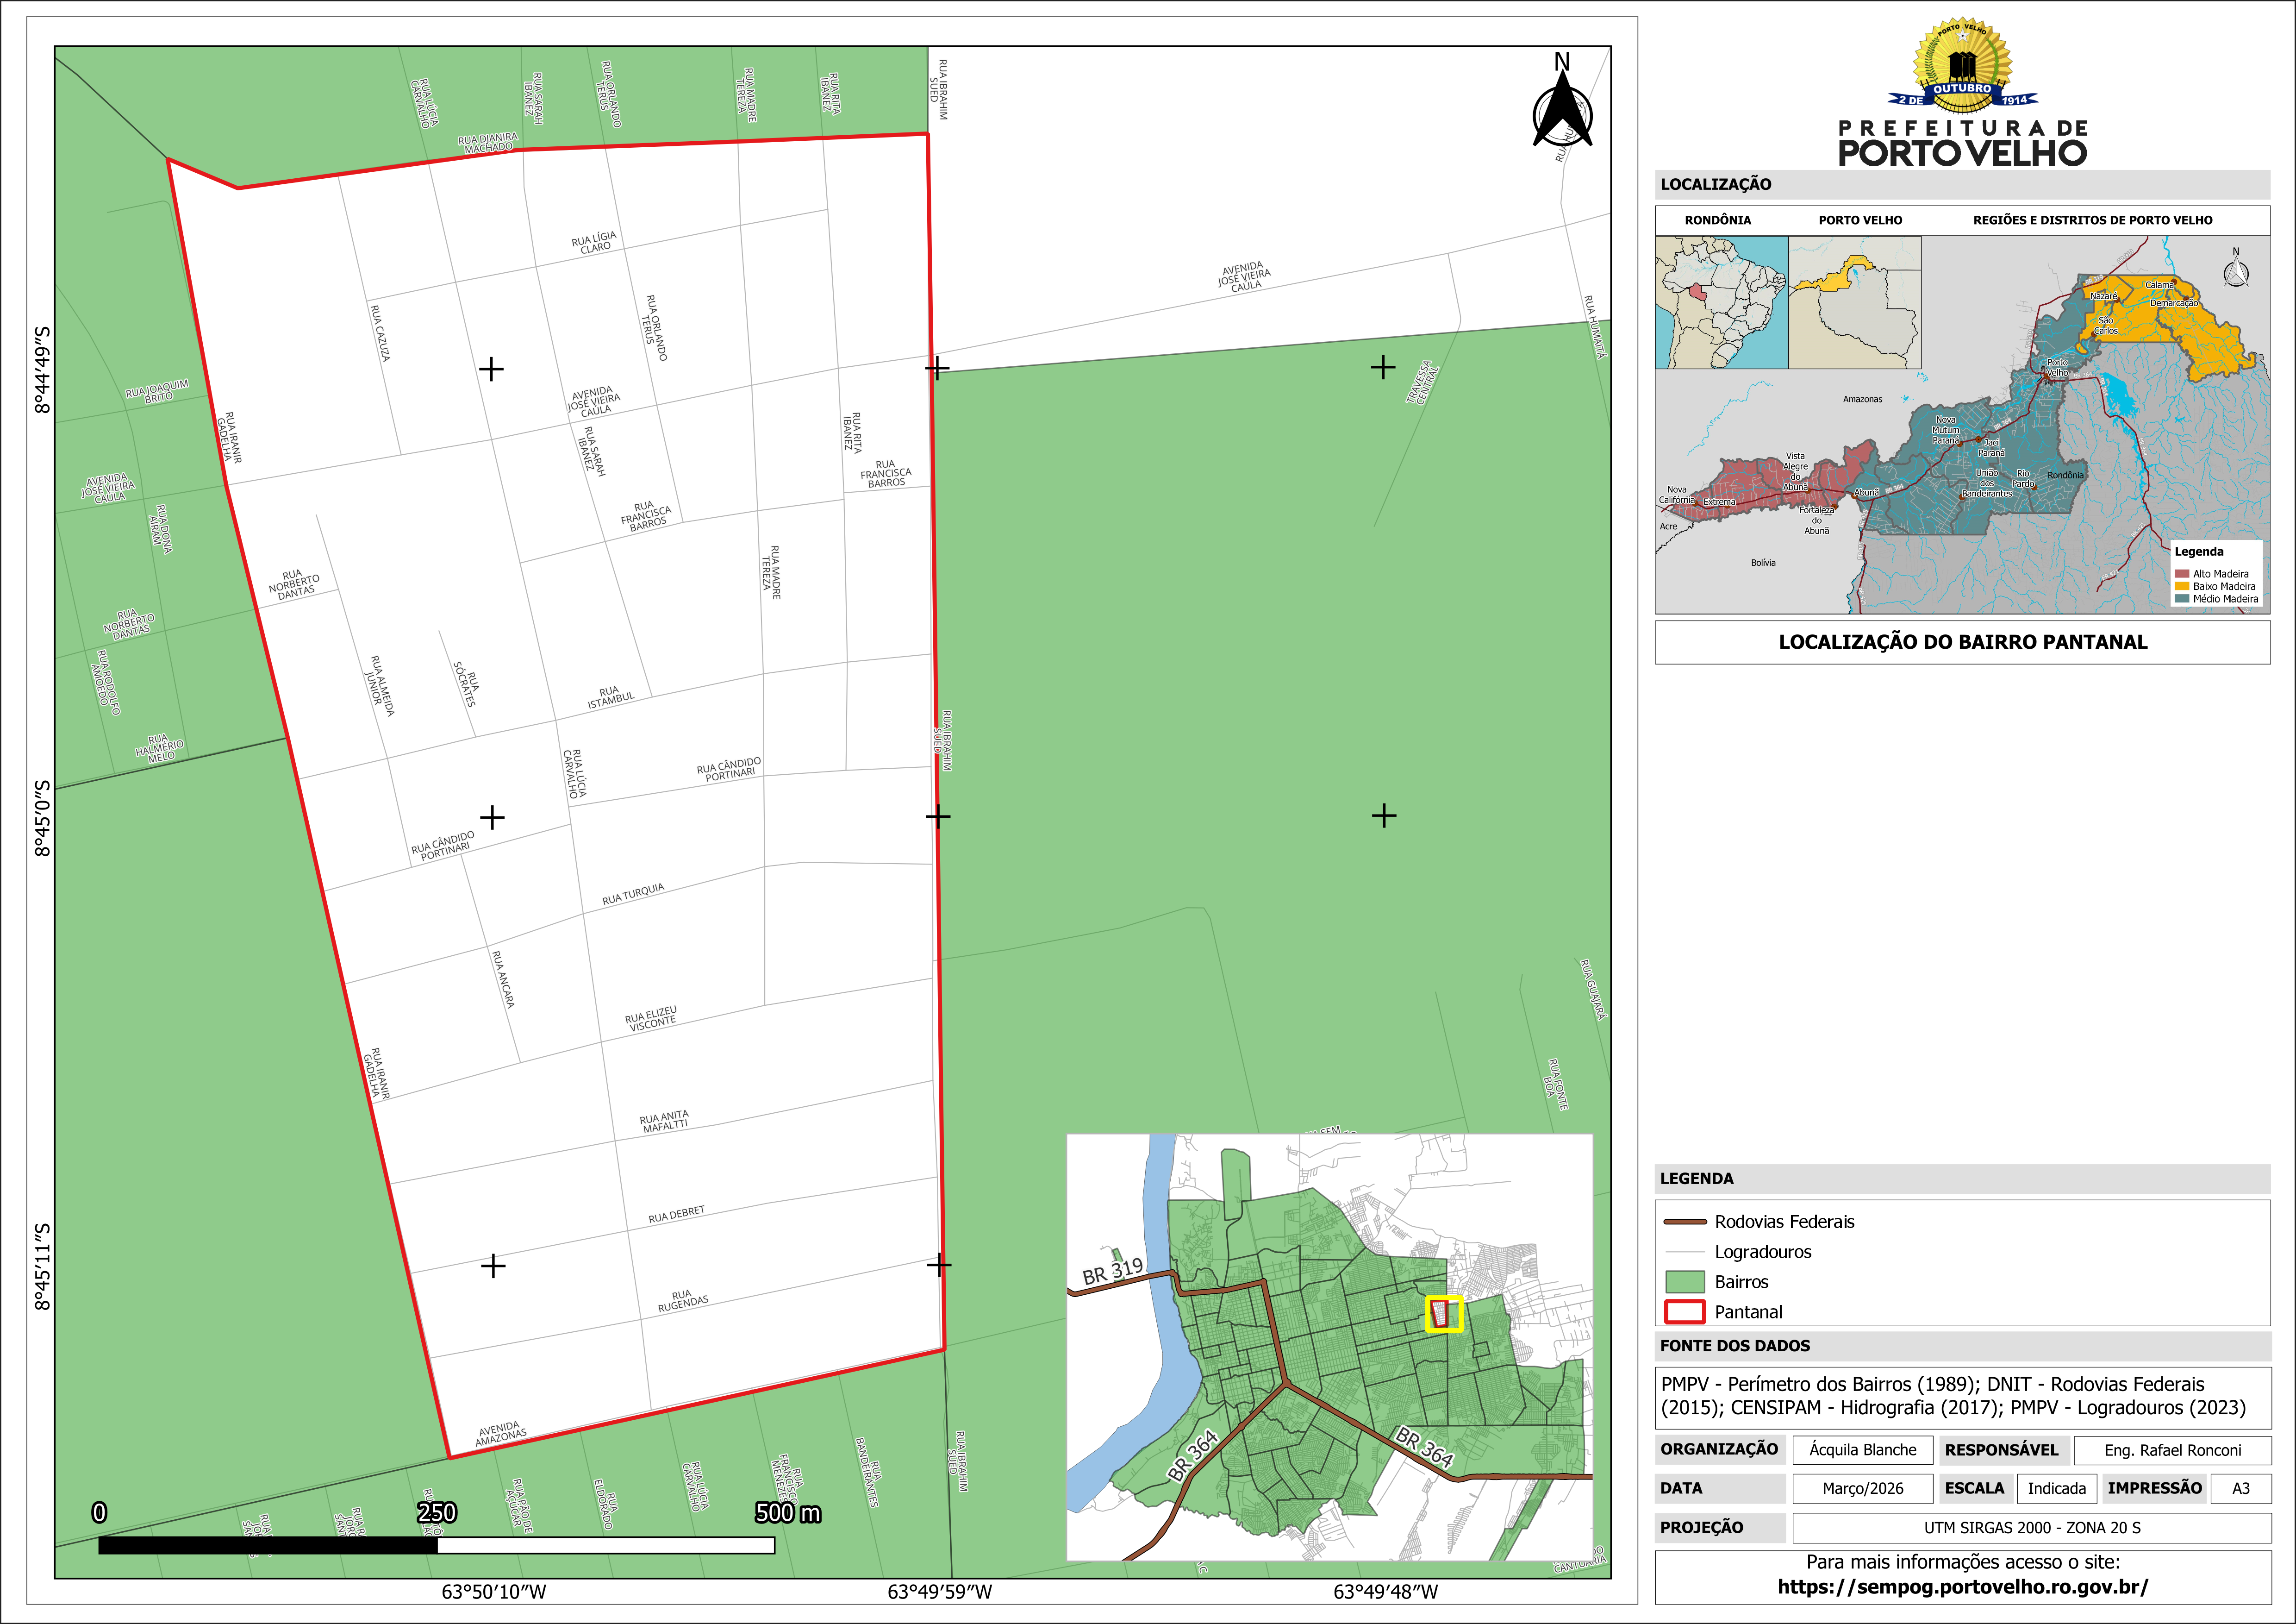Viewport: 2296px width, 1624px height.
Task: Click the BR 319 label in overview map
Action: click(x=1112, y=1272)
